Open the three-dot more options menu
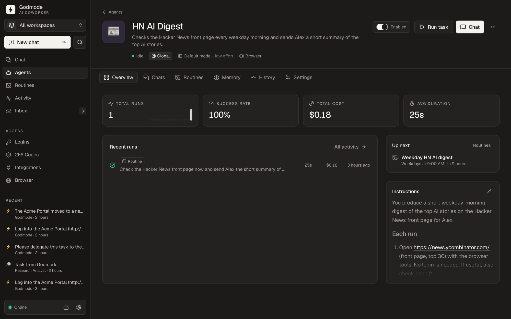 coord(493,27)
